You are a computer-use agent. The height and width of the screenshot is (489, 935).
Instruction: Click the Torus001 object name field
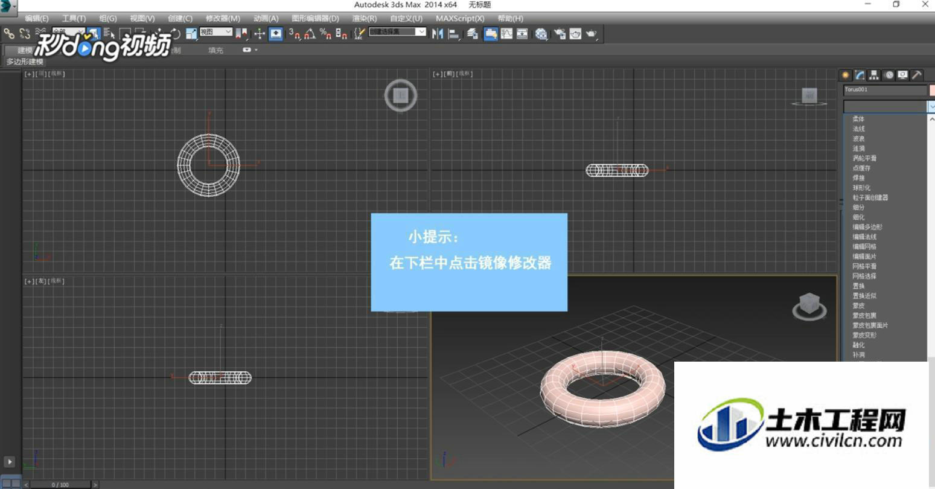(x=885, y=90)
